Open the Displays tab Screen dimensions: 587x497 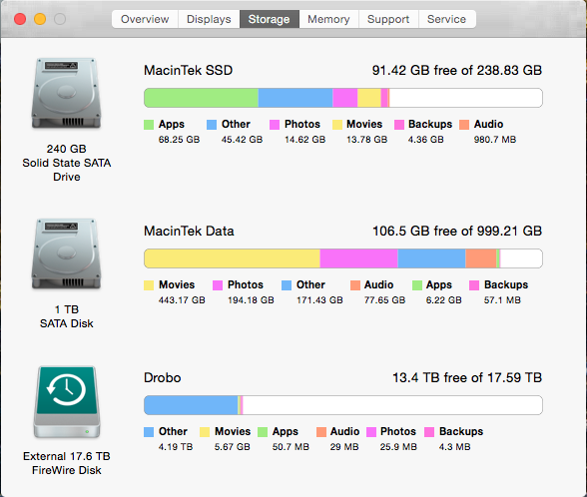pos(209,19)
